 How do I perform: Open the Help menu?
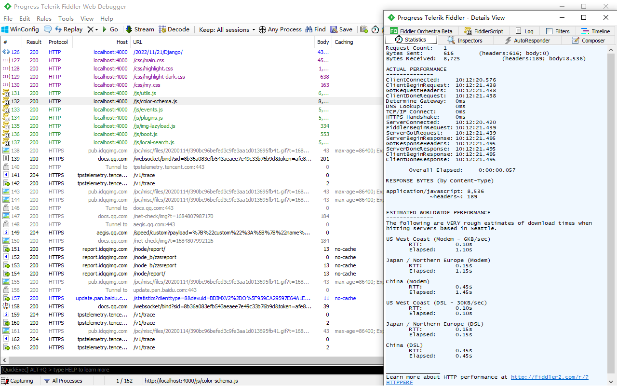point(107,19)
